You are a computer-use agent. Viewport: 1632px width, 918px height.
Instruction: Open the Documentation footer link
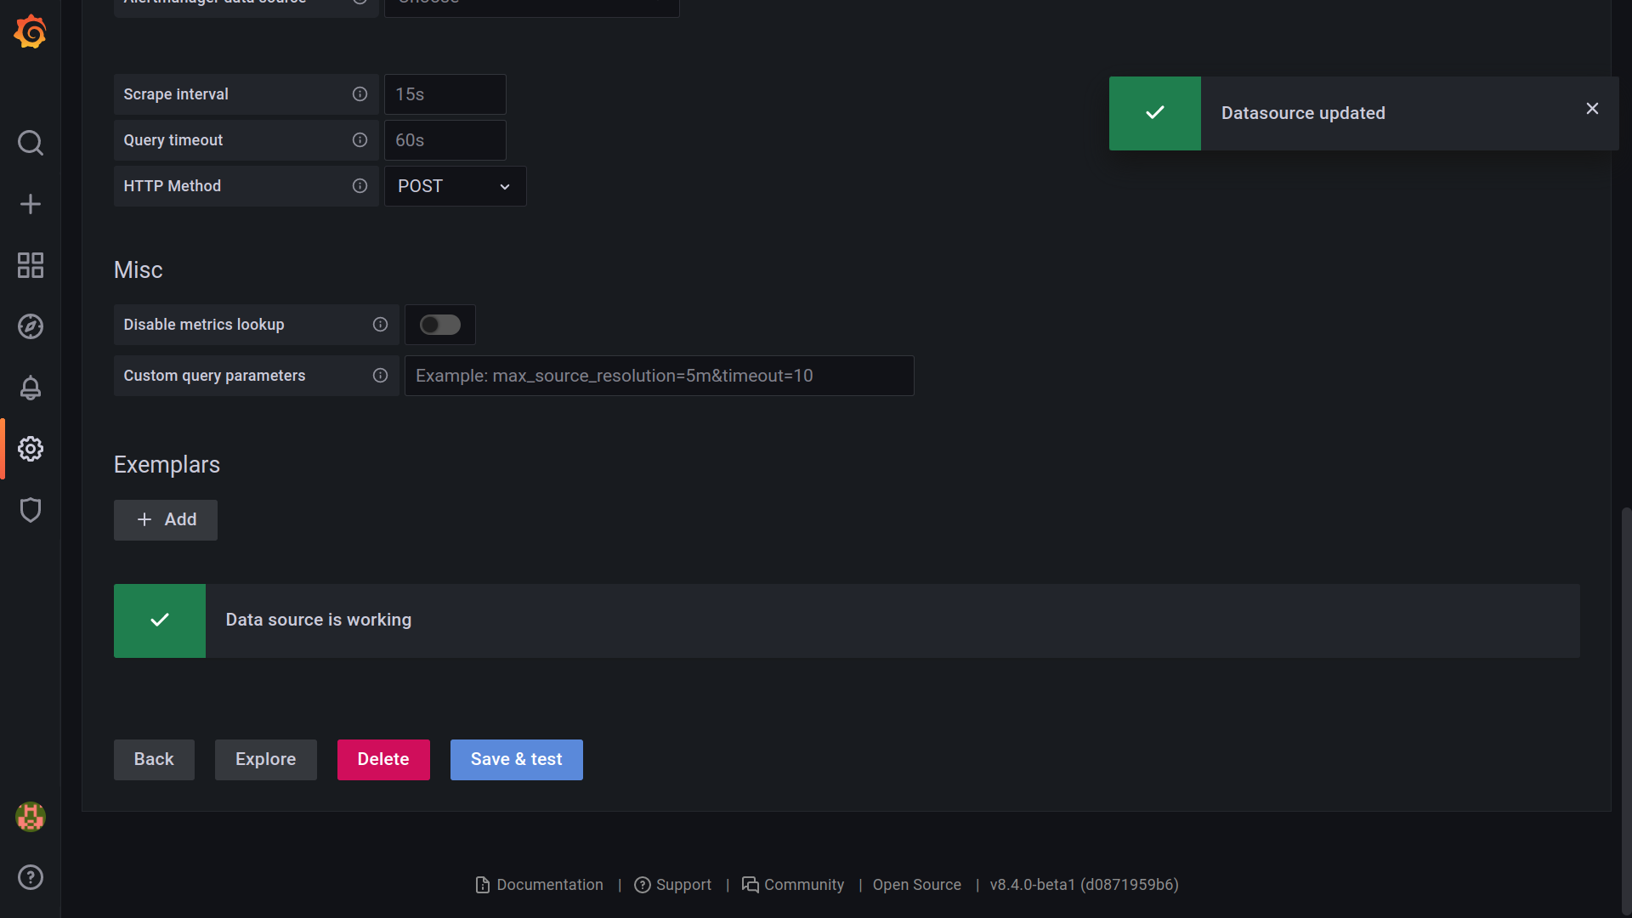[540, 885]
